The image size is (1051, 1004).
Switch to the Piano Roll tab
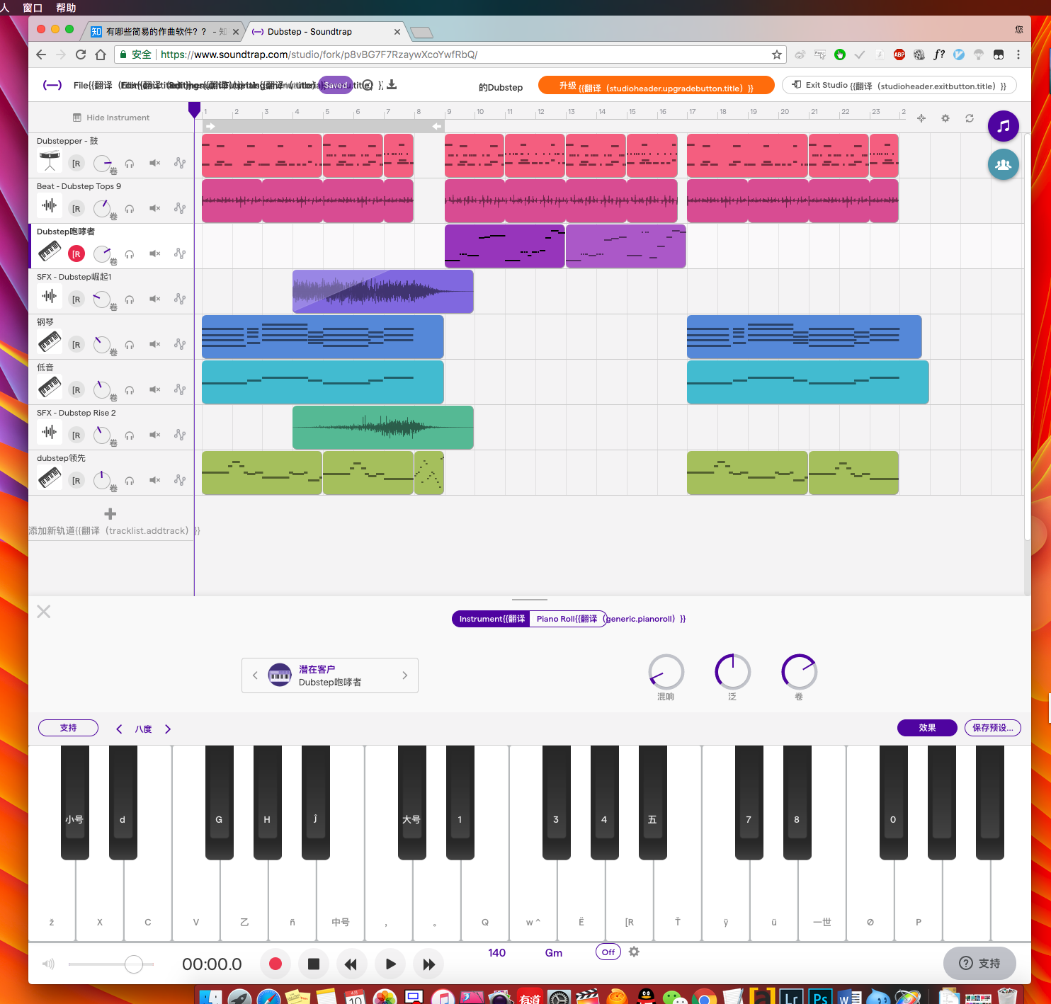[568, 619]
